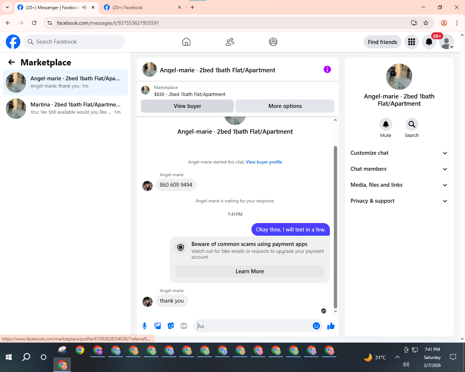The width and height of the screenshot is (465, 372).
Task: Open a new browser tab
Action: tap(193, 7)
